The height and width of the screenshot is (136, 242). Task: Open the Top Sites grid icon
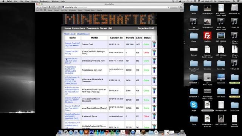coord(45,10)
